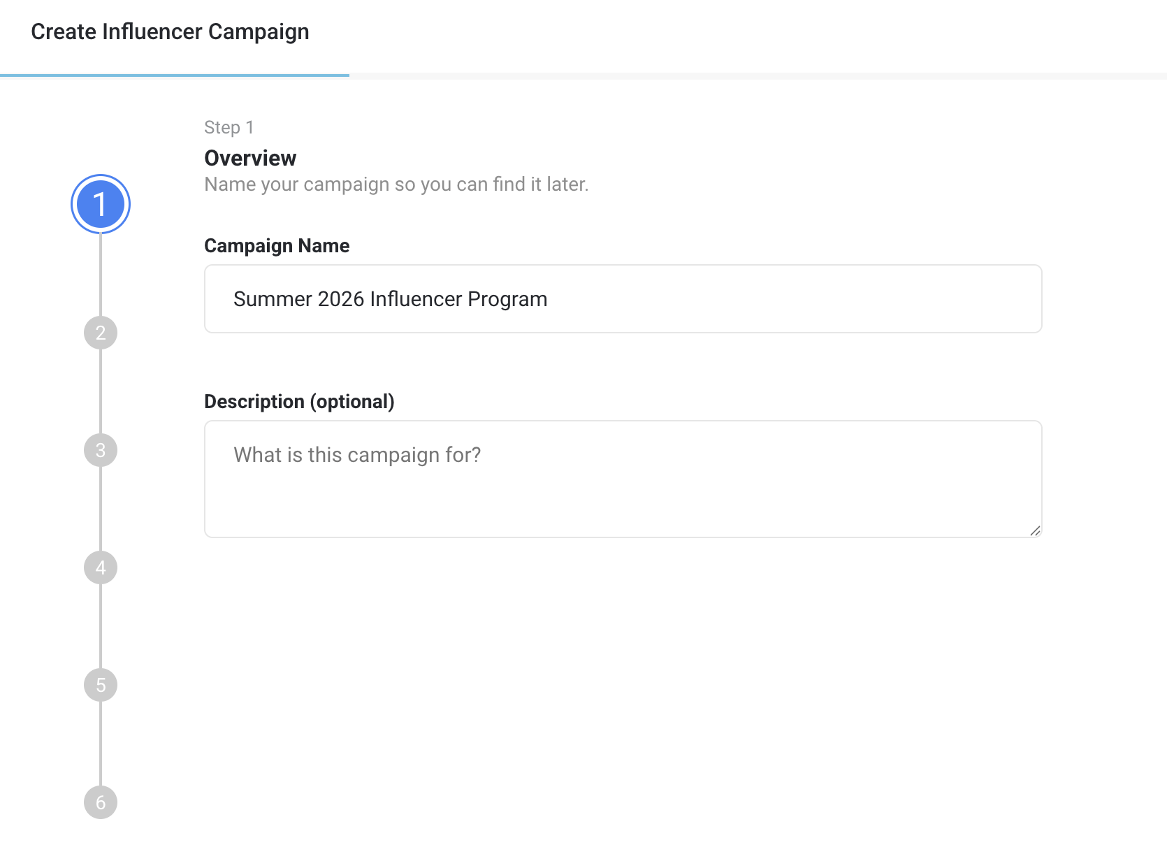Click the textarea resize handle corner

coord(1035,530)
